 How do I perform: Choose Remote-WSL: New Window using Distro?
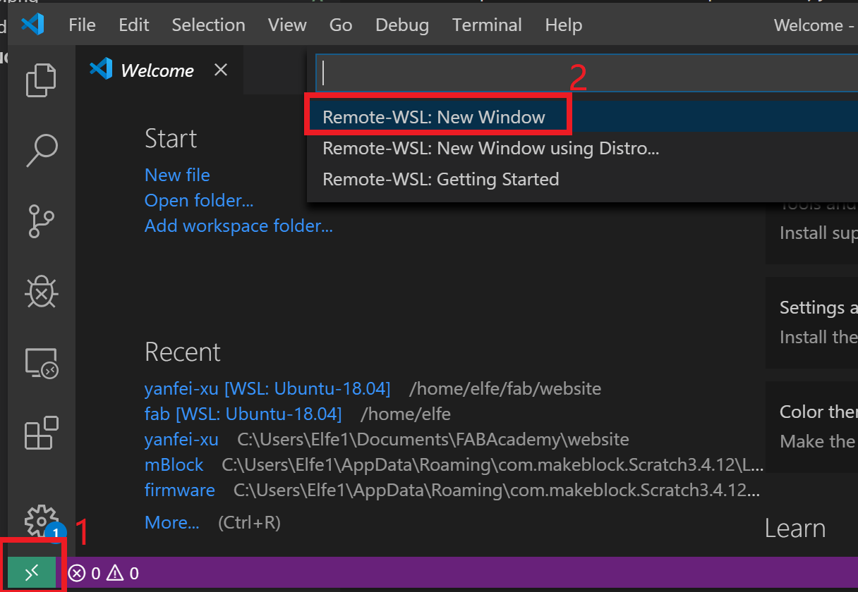pos(582,148)
